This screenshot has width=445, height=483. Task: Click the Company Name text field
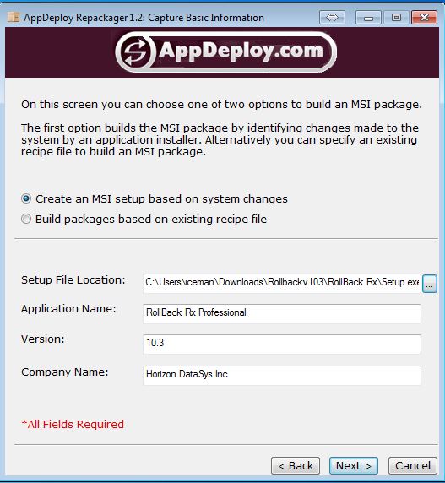(x=282, y=375)
